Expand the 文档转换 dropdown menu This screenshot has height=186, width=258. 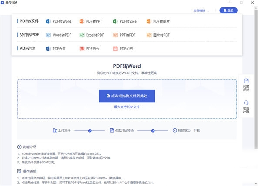point(201,11)
